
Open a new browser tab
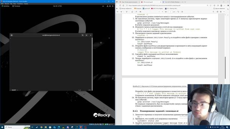coord(185,2)
